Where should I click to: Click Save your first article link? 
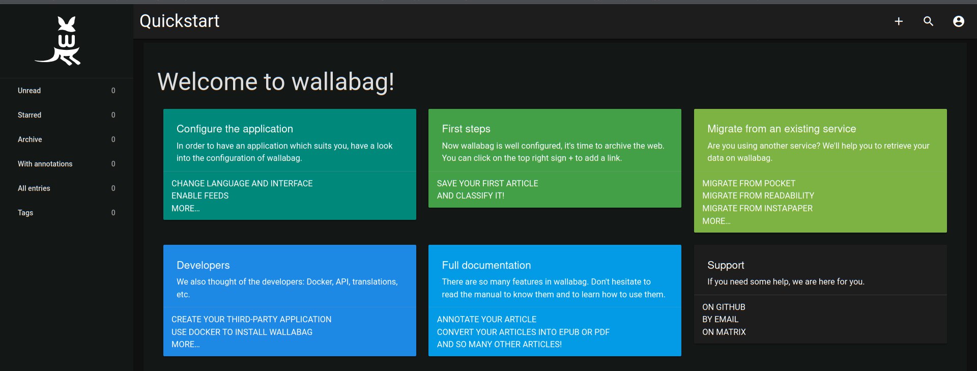pyautogui.click(x=487, y=183)
